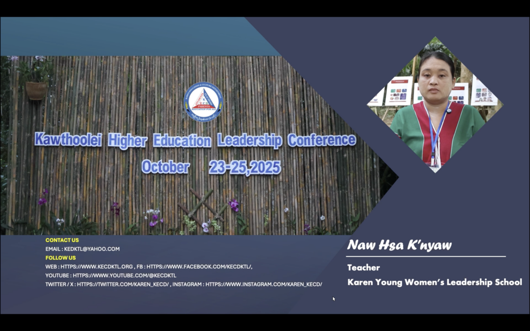The image size is (530, 331).
Task: Open the YouTube @KECDKTL channel link
Action: point(125,275)
